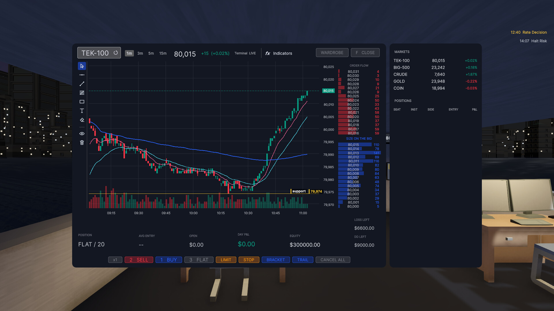Select the trend line tool

(82, 84)
